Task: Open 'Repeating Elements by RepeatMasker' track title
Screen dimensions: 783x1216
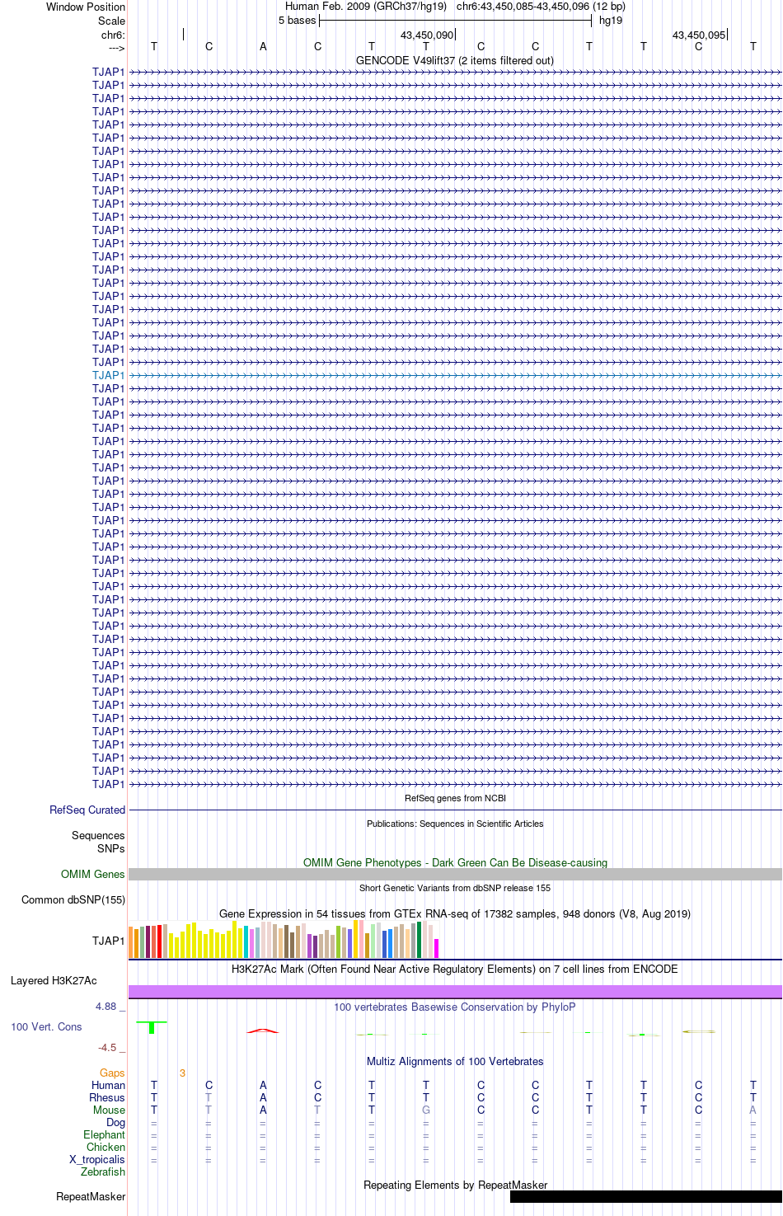Action: pyautogui.click(x=455, y=1185)
